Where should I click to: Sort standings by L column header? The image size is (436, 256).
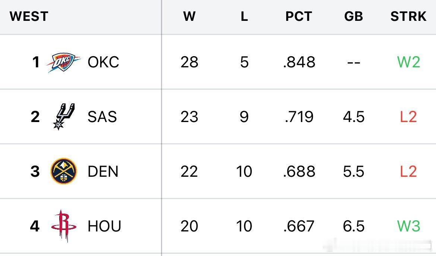(x=244, y=16)
